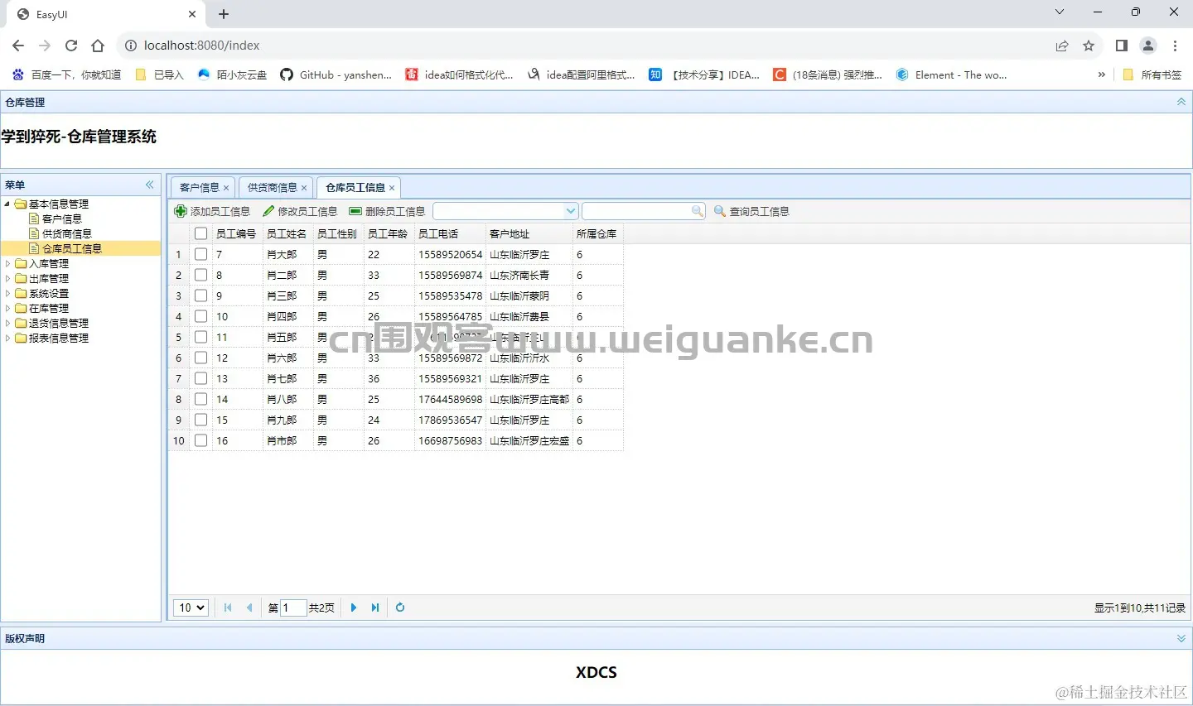This screenshot has height=706, width=1193.
Task: Check the row for 肖大郎
Action: pyautogui.click(x=200, y=254)
